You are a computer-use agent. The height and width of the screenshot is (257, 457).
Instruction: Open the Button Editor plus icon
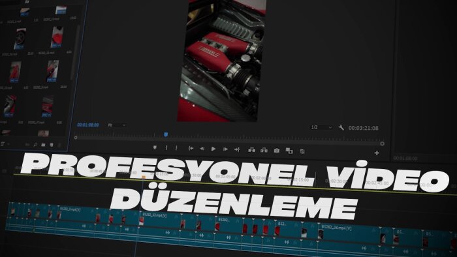coord(377,153)
